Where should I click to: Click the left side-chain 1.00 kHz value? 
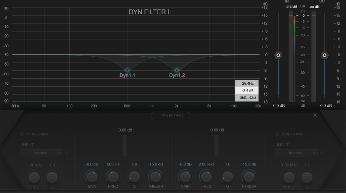(x=34, y=165)
